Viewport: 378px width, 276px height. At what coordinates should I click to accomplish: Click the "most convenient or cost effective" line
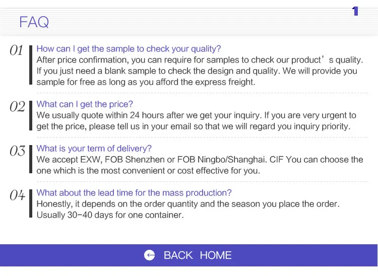tap(148, 171)
